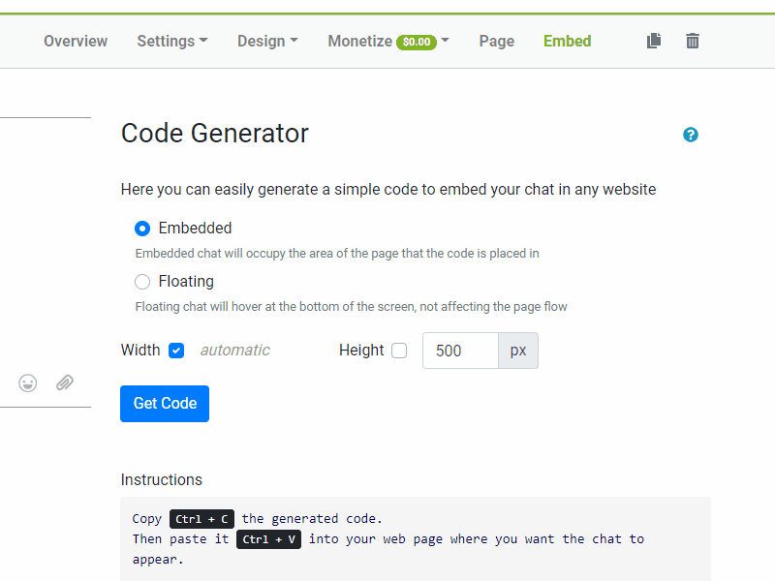Enable the Height checkbox
775x581 pixels.
(399, 351)
